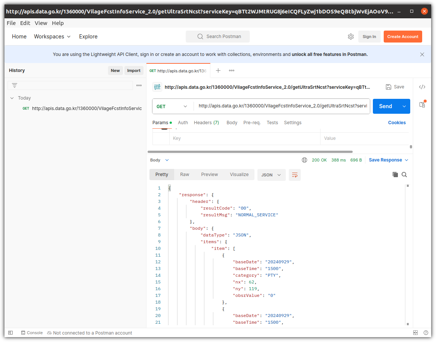Open the code snippet panel icon

click(x=422, y=87)
